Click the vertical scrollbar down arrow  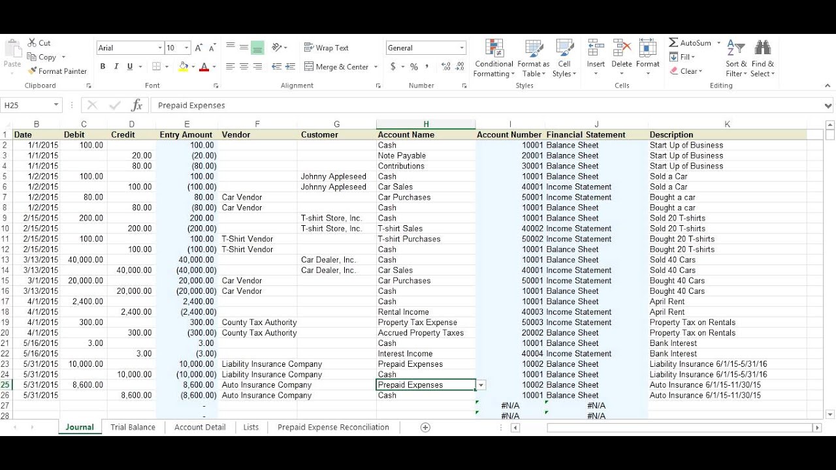830,414
